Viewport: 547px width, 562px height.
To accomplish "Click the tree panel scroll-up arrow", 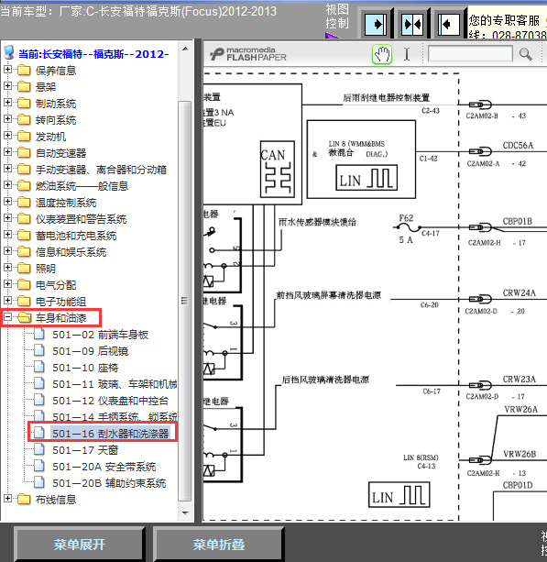I will click(x=185, y=49).
